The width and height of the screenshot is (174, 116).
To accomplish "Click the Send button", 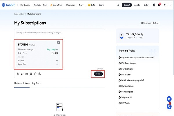I will 98,74.
